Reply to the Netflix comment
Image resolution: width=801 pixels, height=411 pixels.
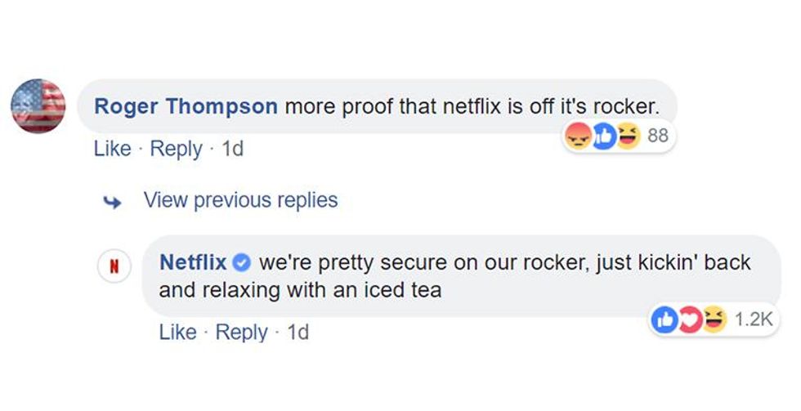pyautogui.click(x=241, y=332)
